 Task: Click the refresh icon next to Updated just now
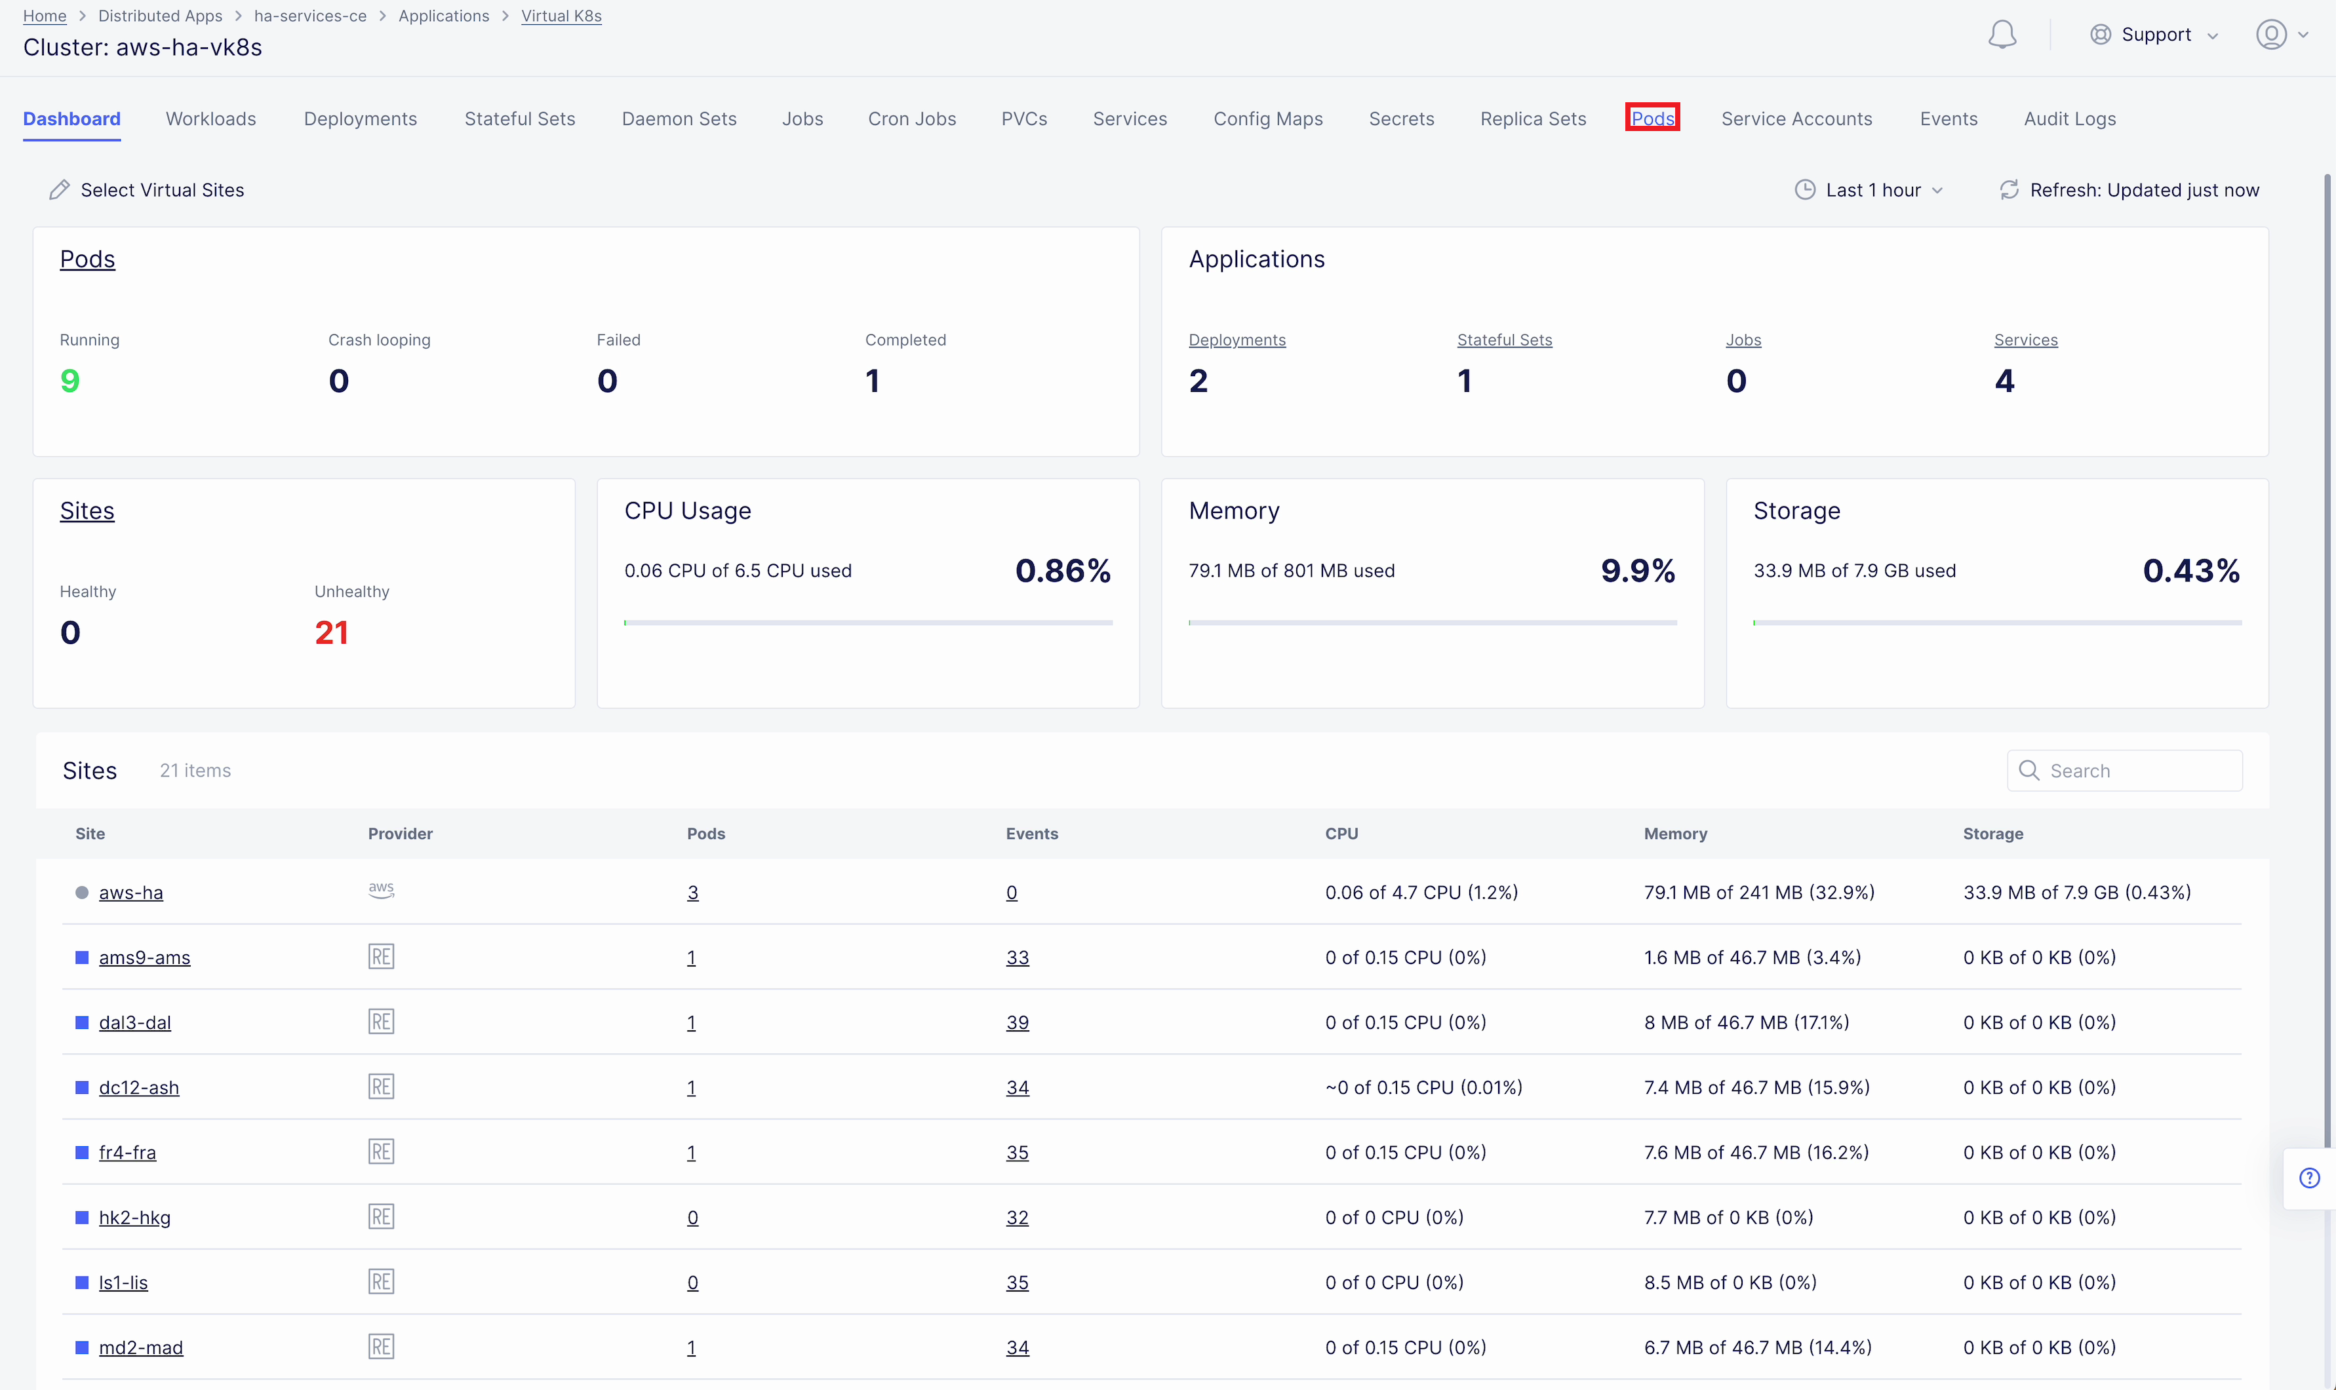[2009, 190]
